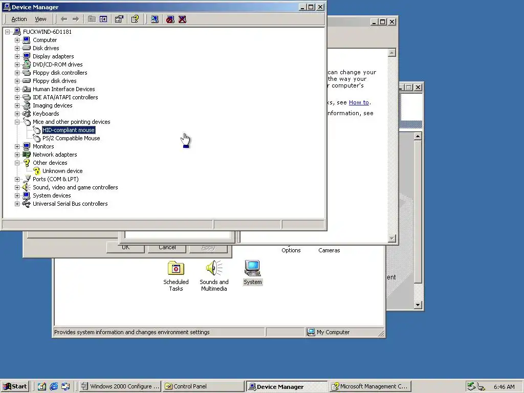Launch Internet Explorer from quick launch

[54, 386]
